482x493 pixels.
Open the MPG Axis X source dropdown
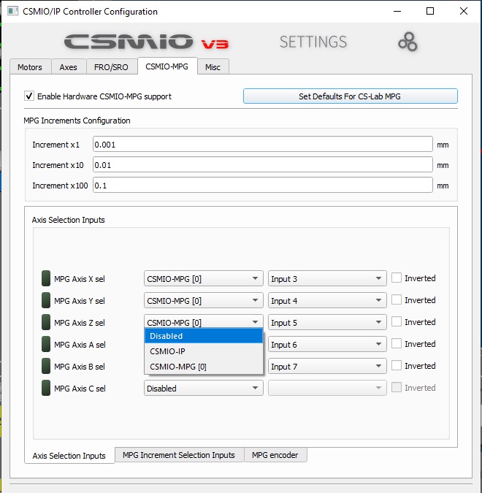(x=203, y=279)
